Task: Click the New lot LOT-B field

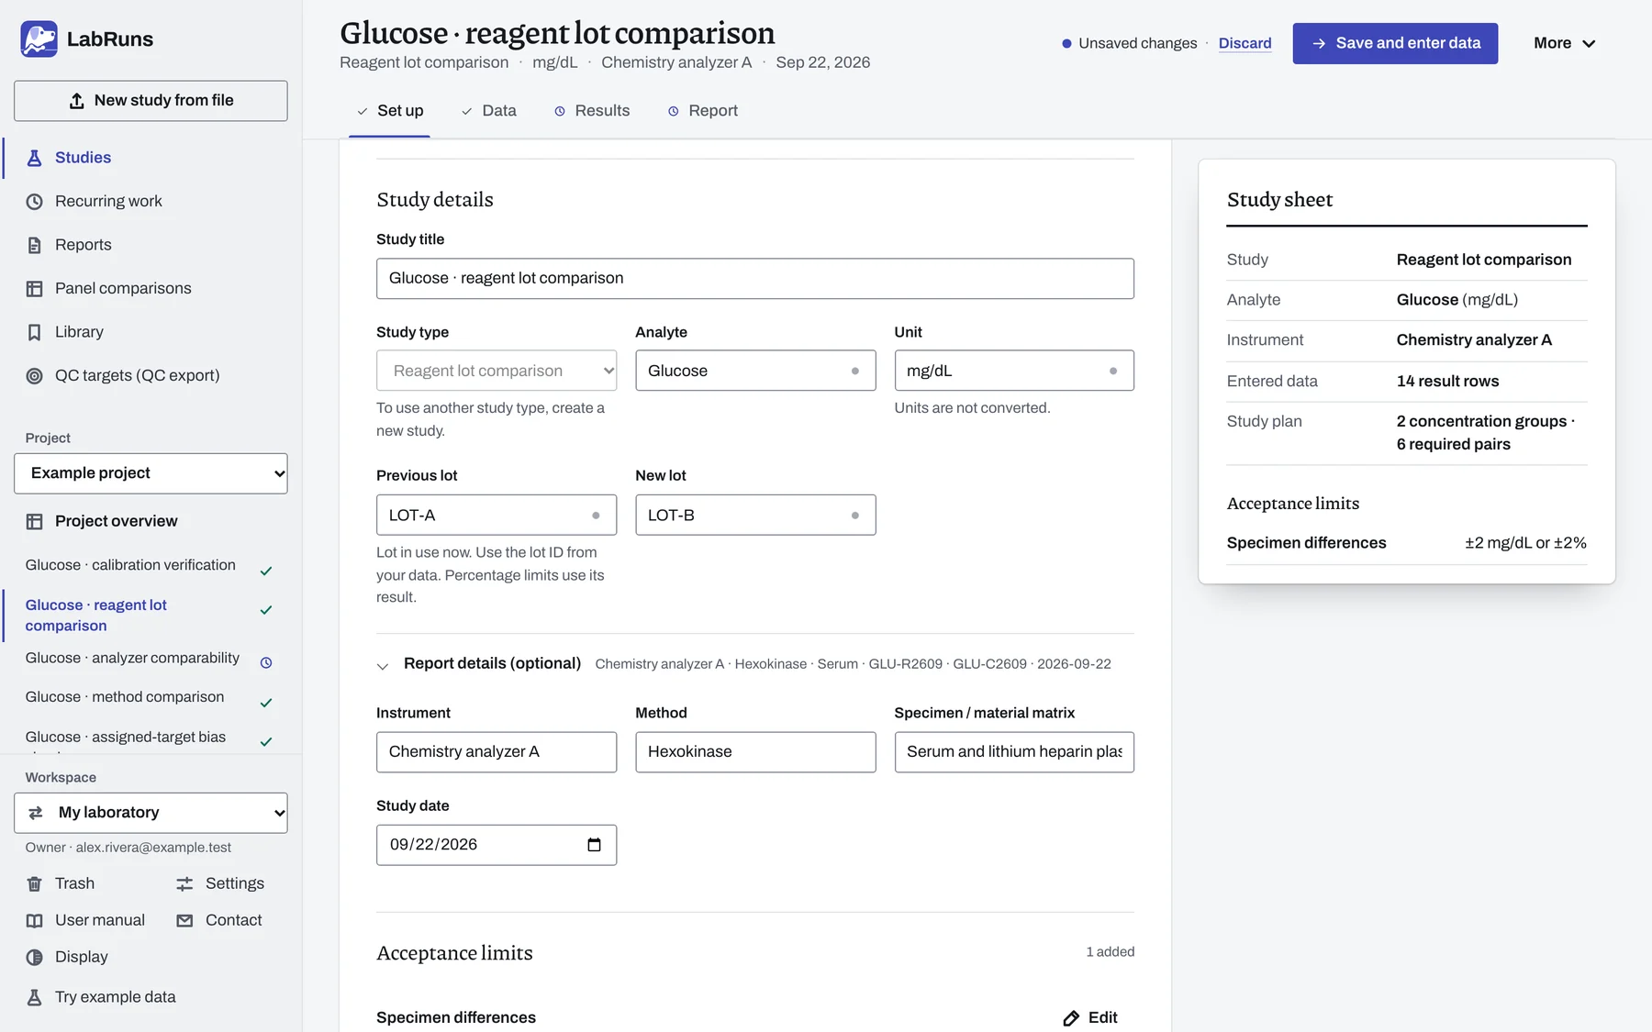Action: coord(755,516)
